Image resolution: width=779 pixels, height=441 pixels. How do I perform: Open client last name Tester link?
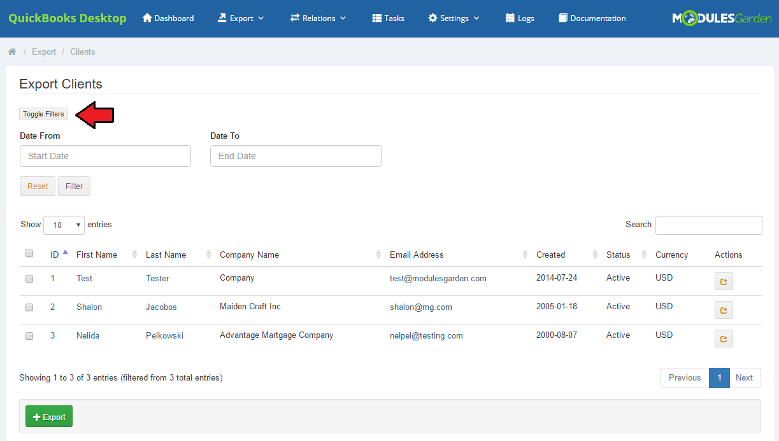[x=157, y=278]
